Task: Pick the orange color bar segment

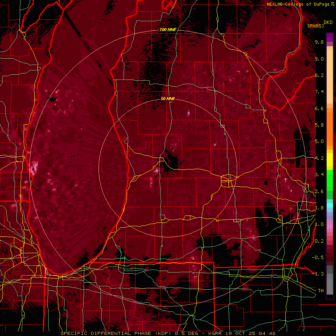Action: (x=330, y=129)
